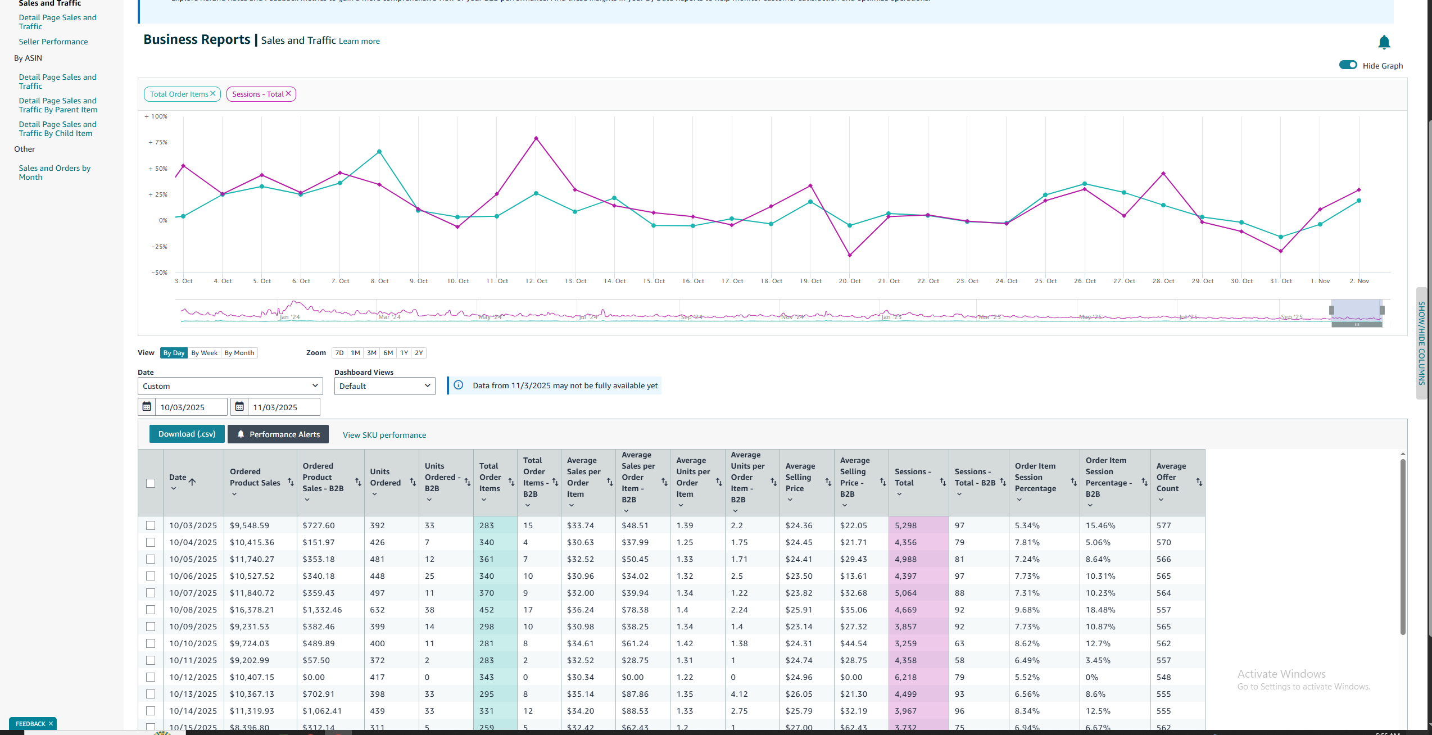Select the 10/06/2025 row checkbox
Screen dimensions: 1432x735
151,575
